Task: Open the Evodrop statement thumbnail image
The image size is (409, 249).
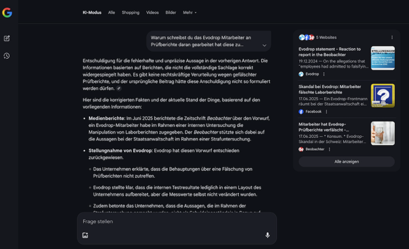Action: click(x=383, y=58)
